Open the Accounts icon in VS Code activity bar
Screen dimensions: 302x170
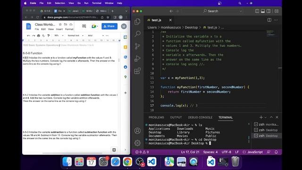point(137,131)
